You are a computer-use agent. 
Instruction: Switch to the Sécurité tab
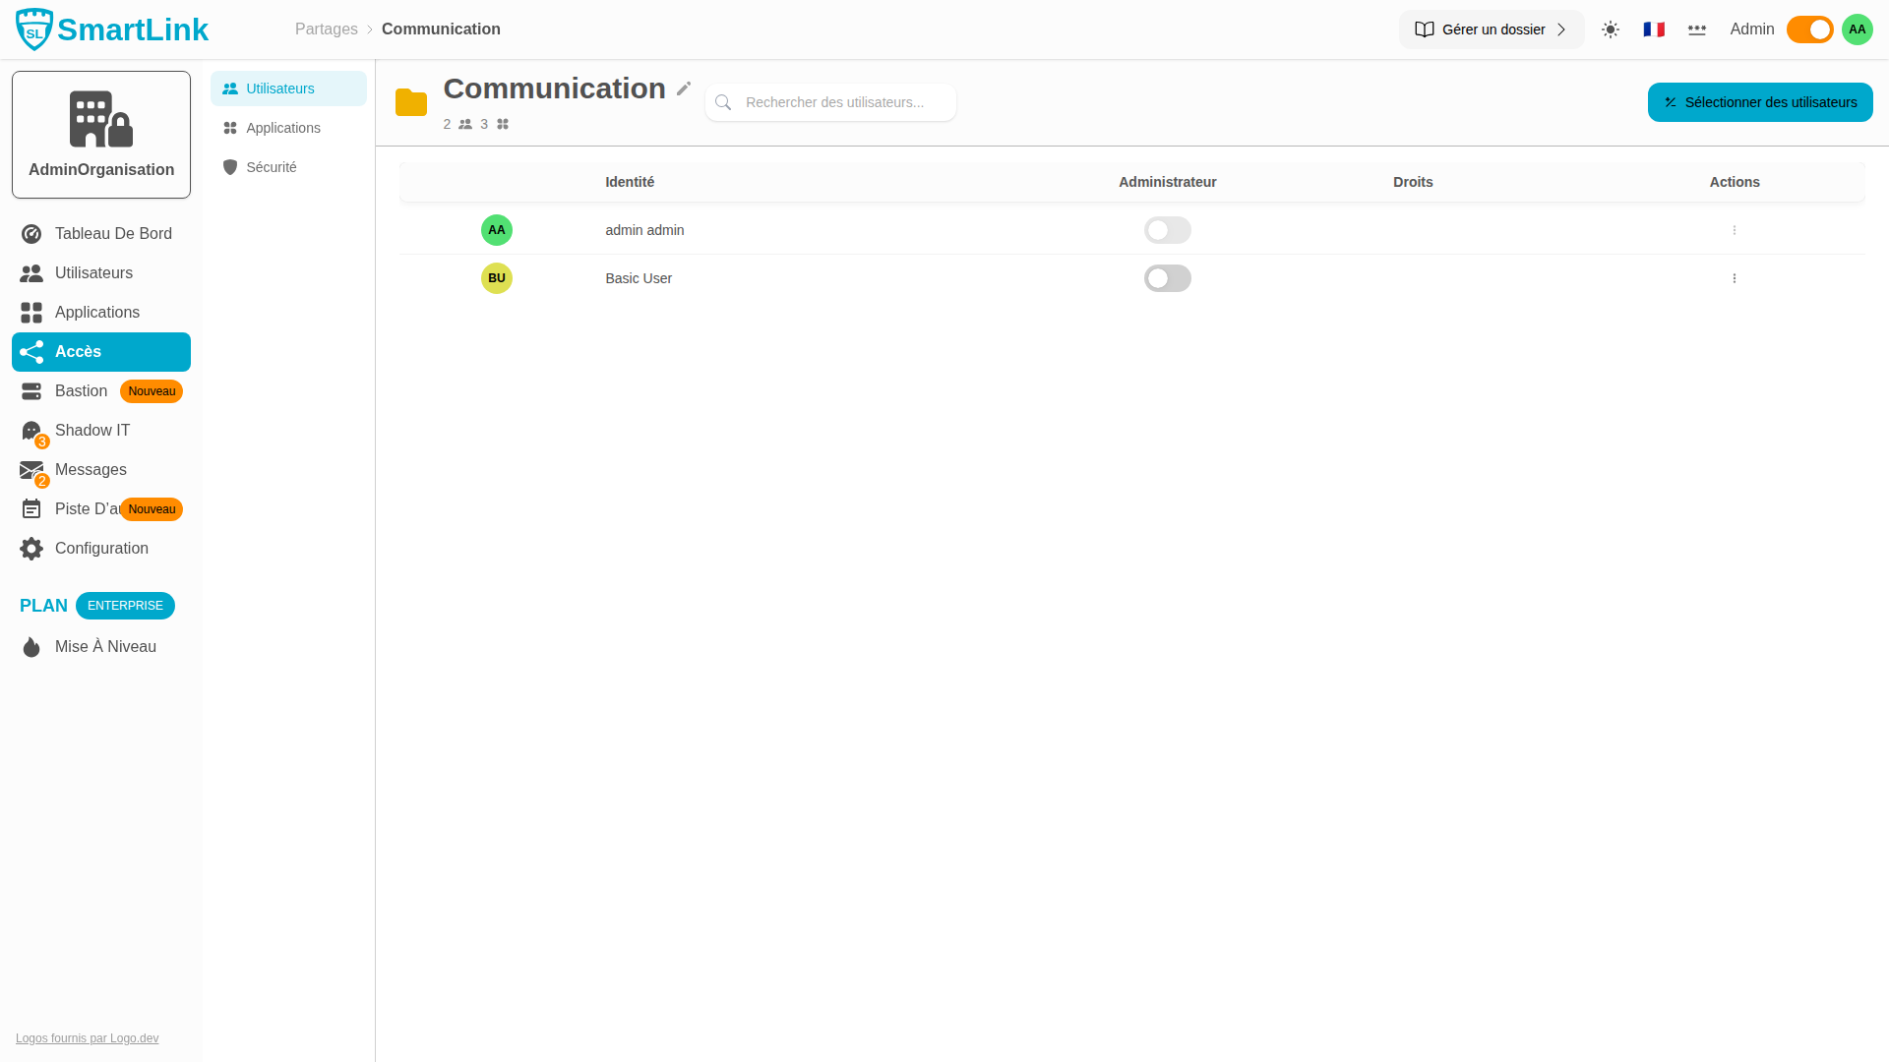[272, 167]
